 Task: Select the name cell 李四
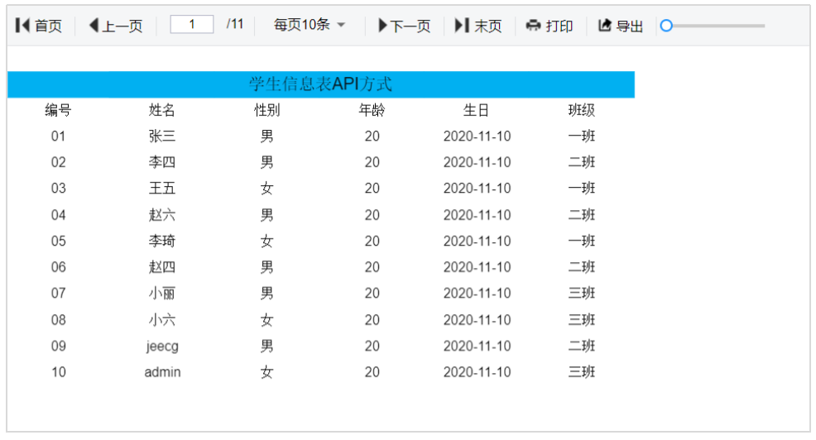tap(162, 162)
